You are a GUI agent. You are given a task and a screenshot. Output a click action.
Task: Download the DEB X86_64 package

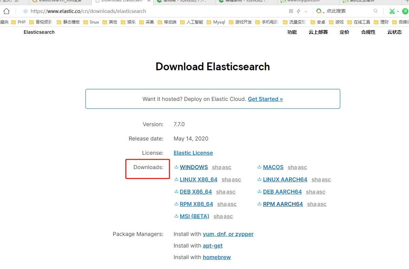tap(196, 192)
